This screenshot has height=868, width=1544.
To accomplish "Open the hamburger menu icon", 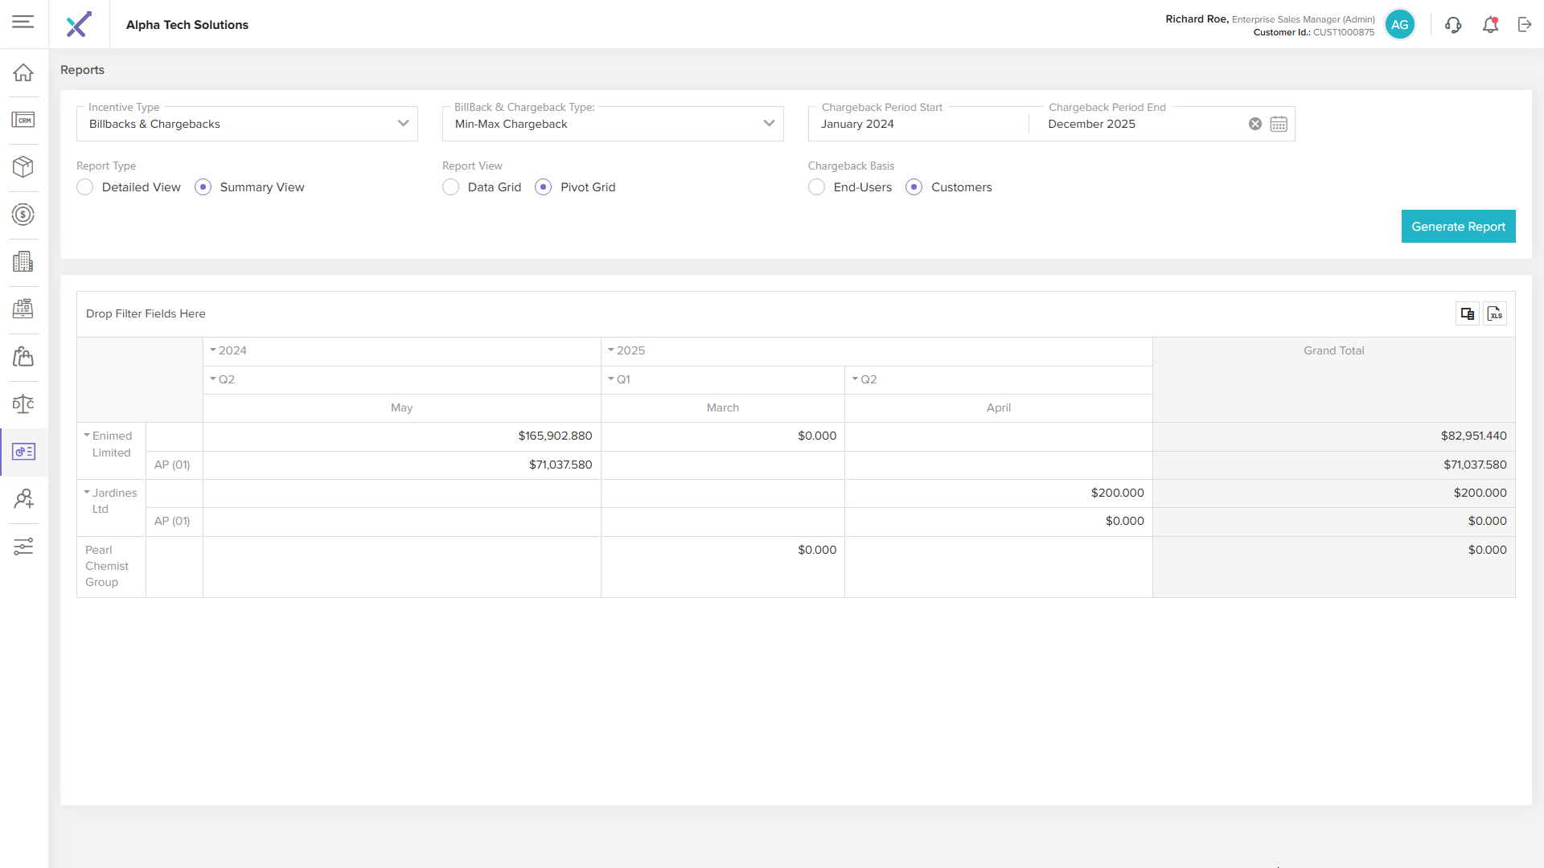I will click(x=23, y=22).
